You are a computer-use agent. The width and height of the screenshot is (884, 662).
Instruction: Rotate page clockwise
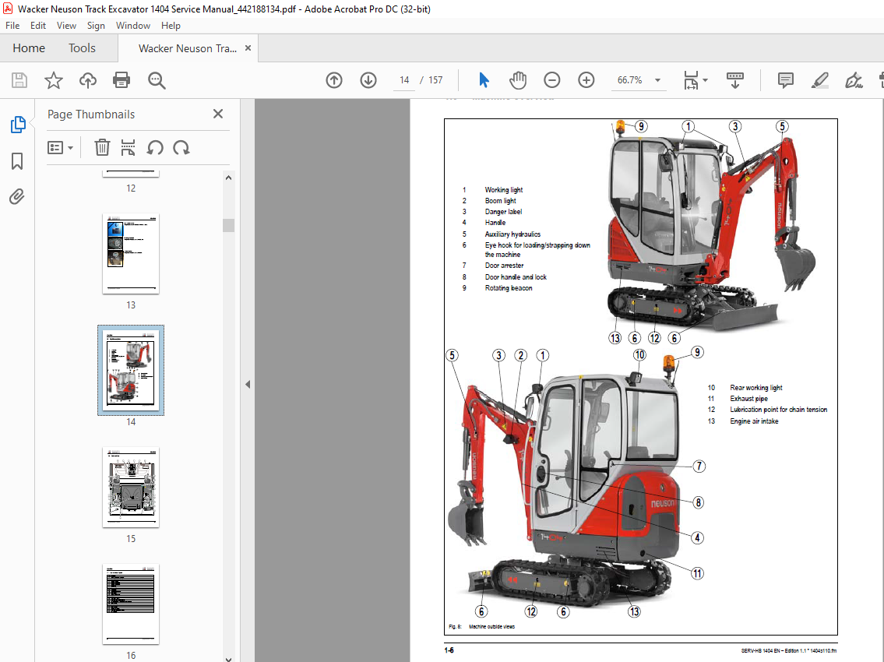click(x=181, y=148)
